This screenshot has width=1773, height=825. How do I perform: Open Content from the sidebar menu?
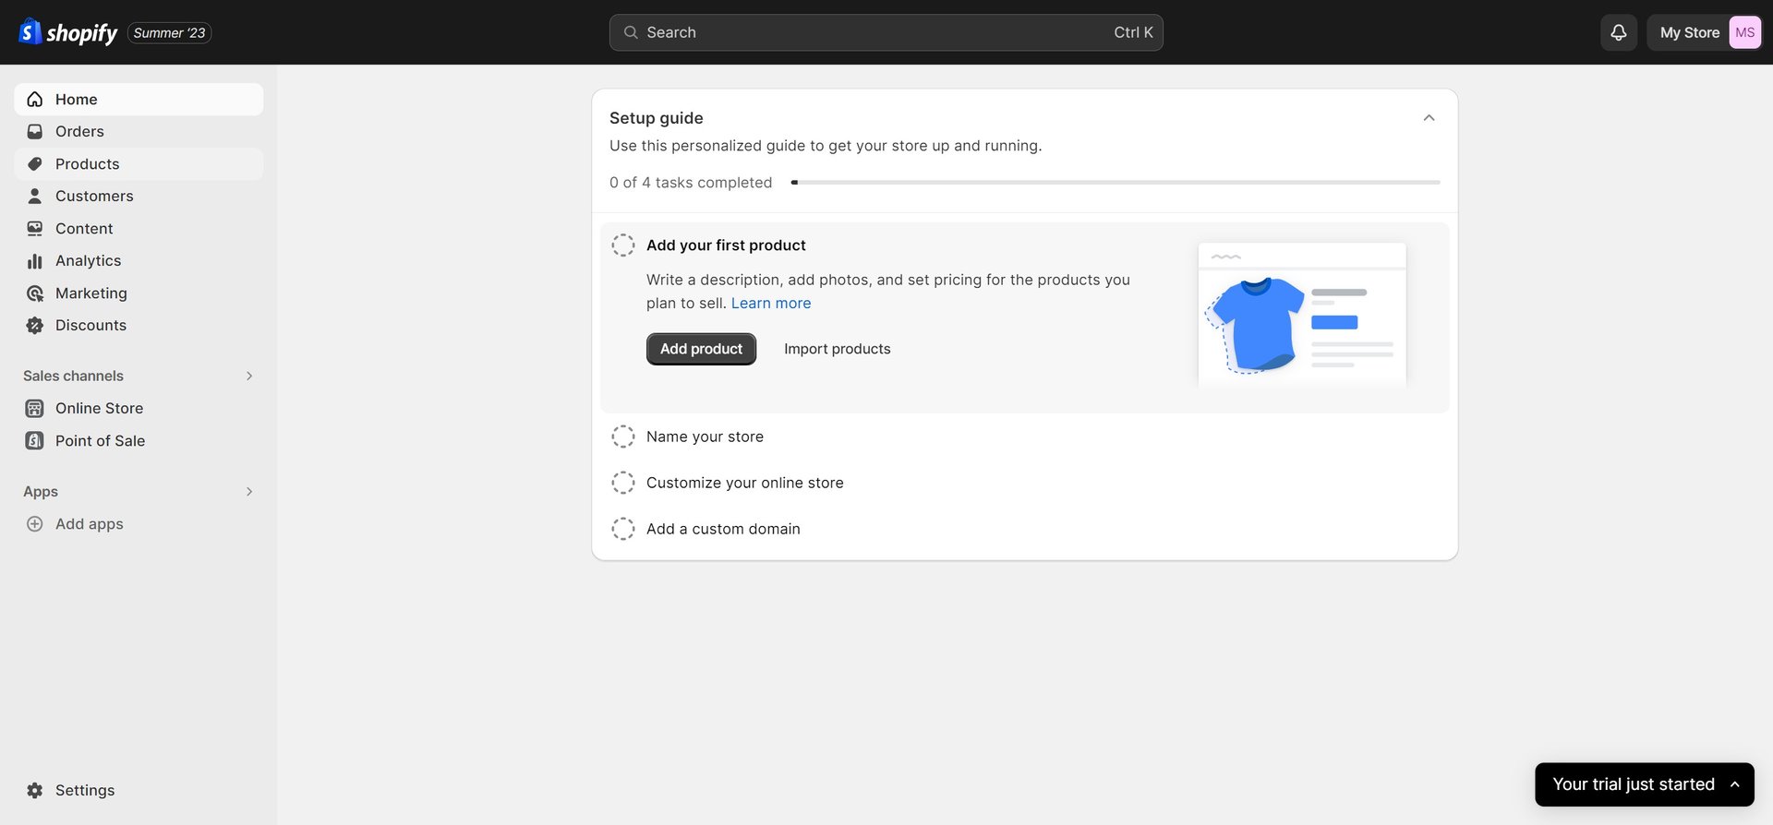[84, 229]
